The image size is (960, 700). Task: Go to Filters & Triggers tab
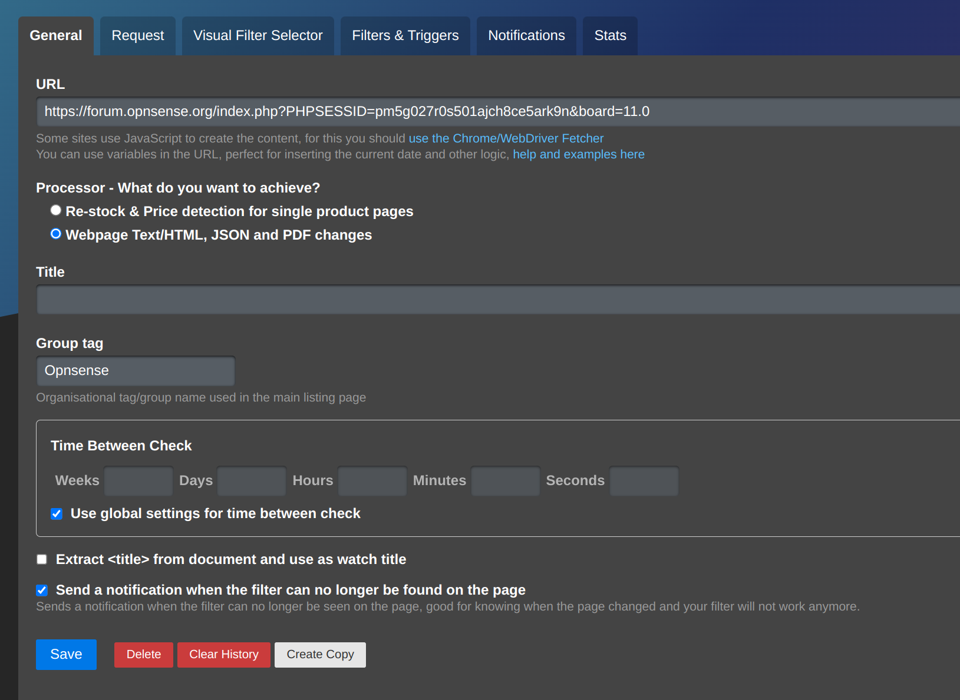[x=405, y=36]
